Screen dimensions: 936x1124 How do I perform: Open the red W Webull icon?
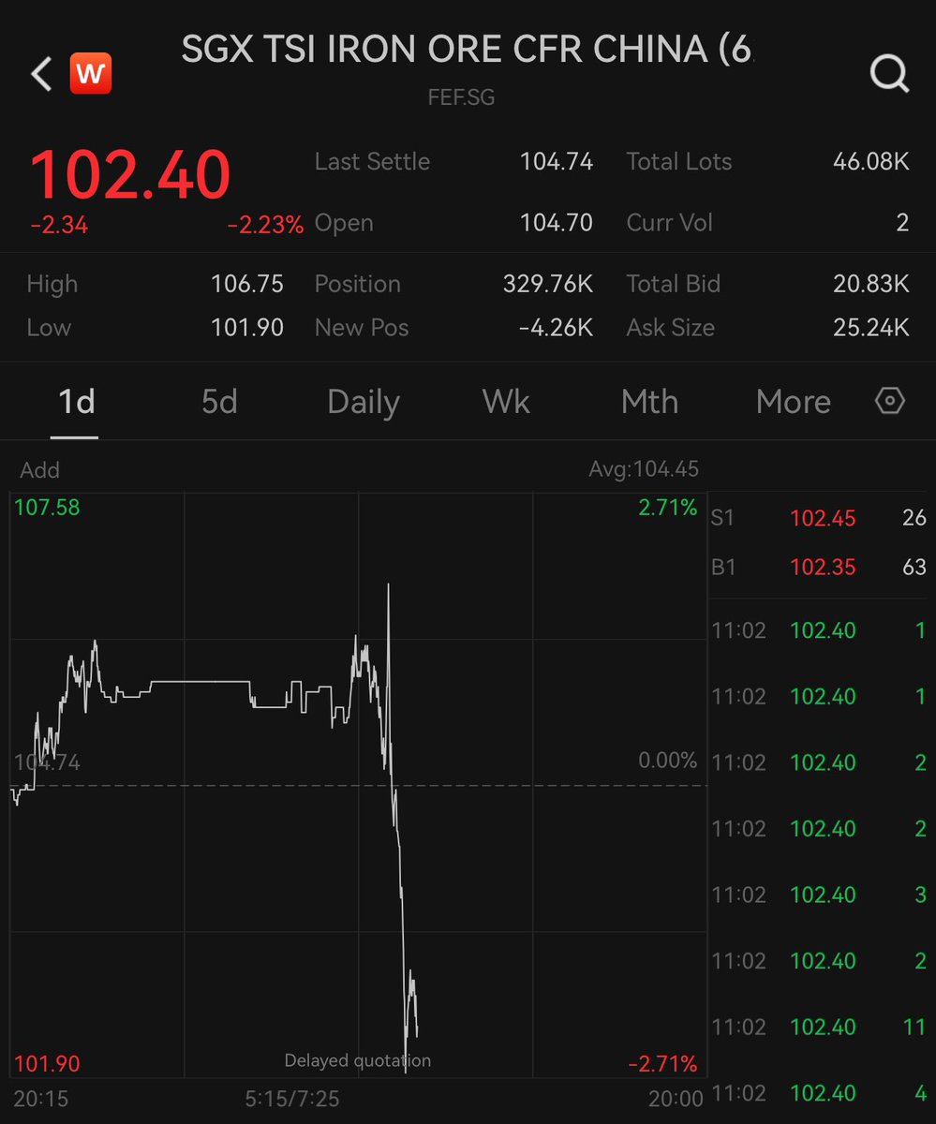click(91, 74)
